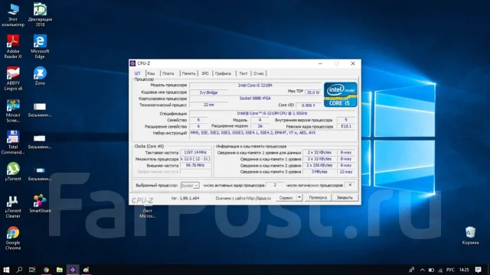The width and height of the screenshot is (490, 275).
Task: Select the µTorrent desktop icon
Action: pyautogui.click(x=13, y=171)
